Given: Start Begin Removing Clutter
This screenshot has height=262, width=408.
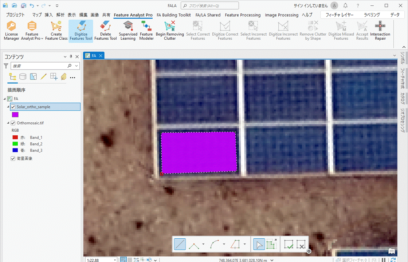Looking at the screenshot, I should (170, 31).
